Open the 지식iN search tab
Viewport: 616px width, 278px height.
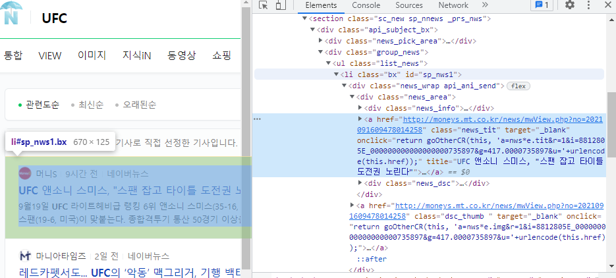(137, 56)
